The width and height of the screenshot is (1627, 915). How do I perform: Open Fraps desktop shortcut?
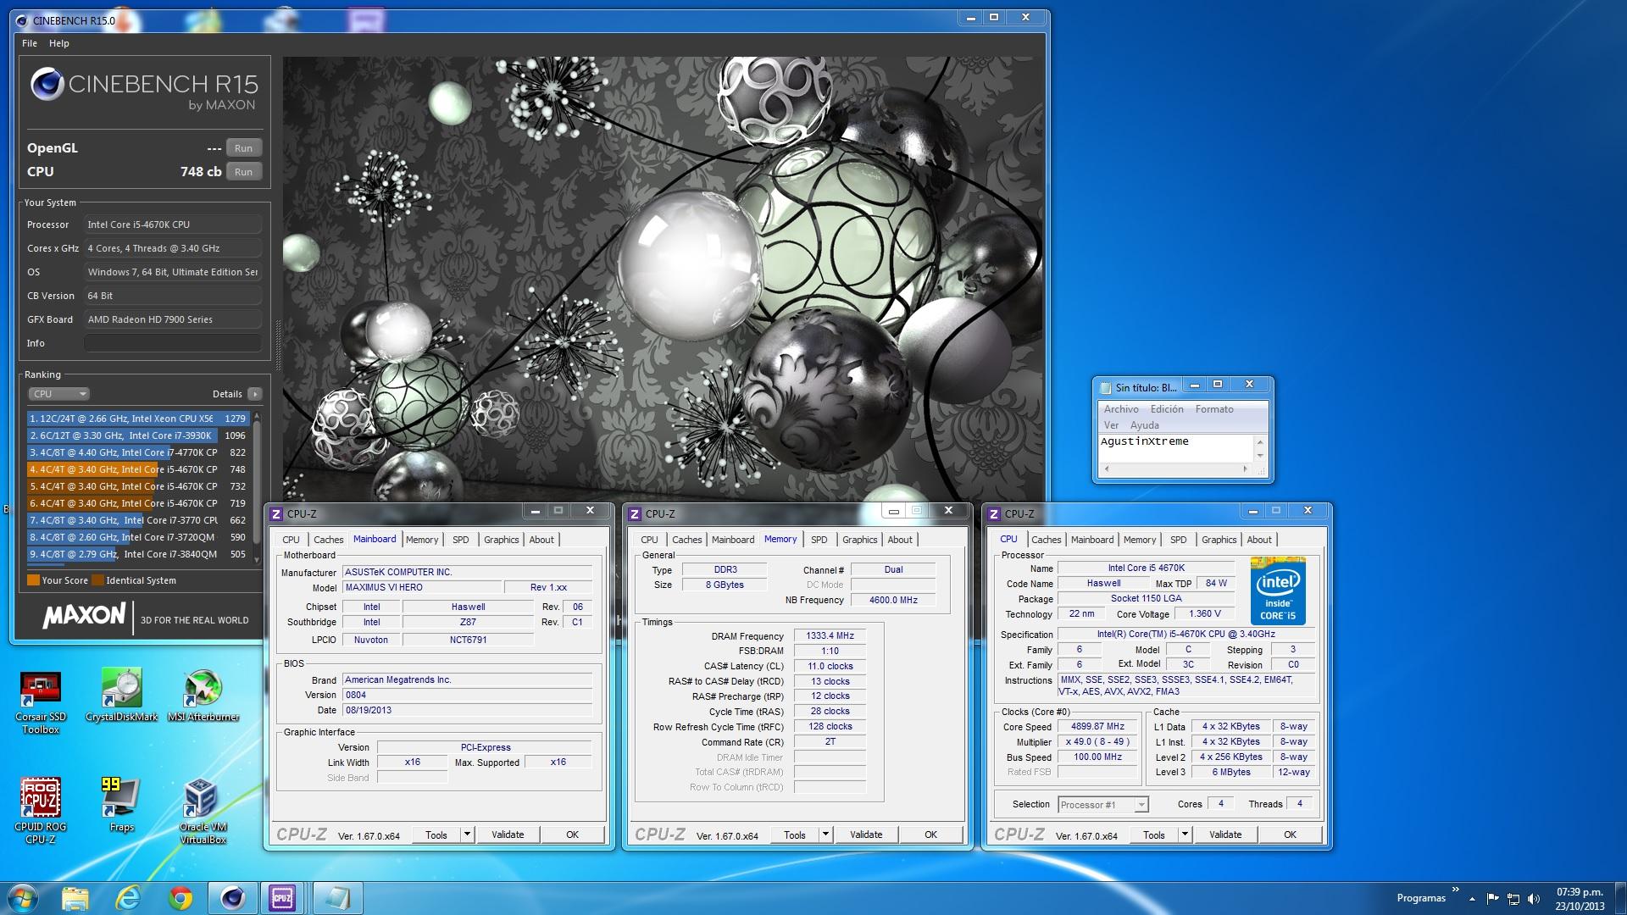pyautogui.click(x=122, y=805)
